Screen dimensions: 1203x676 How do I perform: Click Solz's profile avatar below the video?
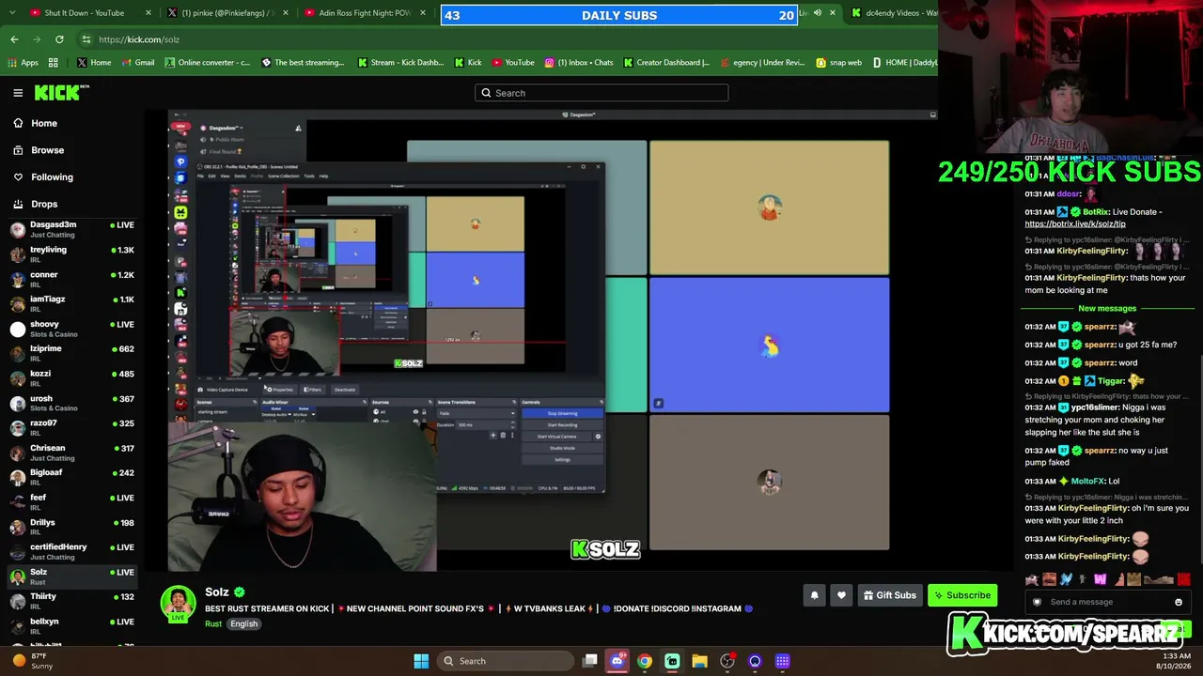point(179,603)
